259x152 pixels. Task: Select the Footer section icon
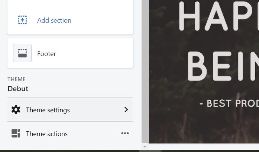point(22,53)
